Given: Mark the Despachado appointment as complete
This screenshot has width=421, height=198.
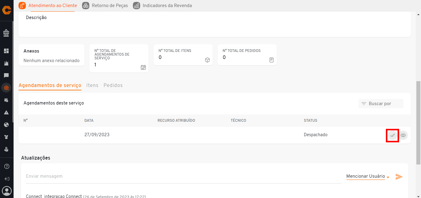Looking at the screenshot, I should (392, 135).
